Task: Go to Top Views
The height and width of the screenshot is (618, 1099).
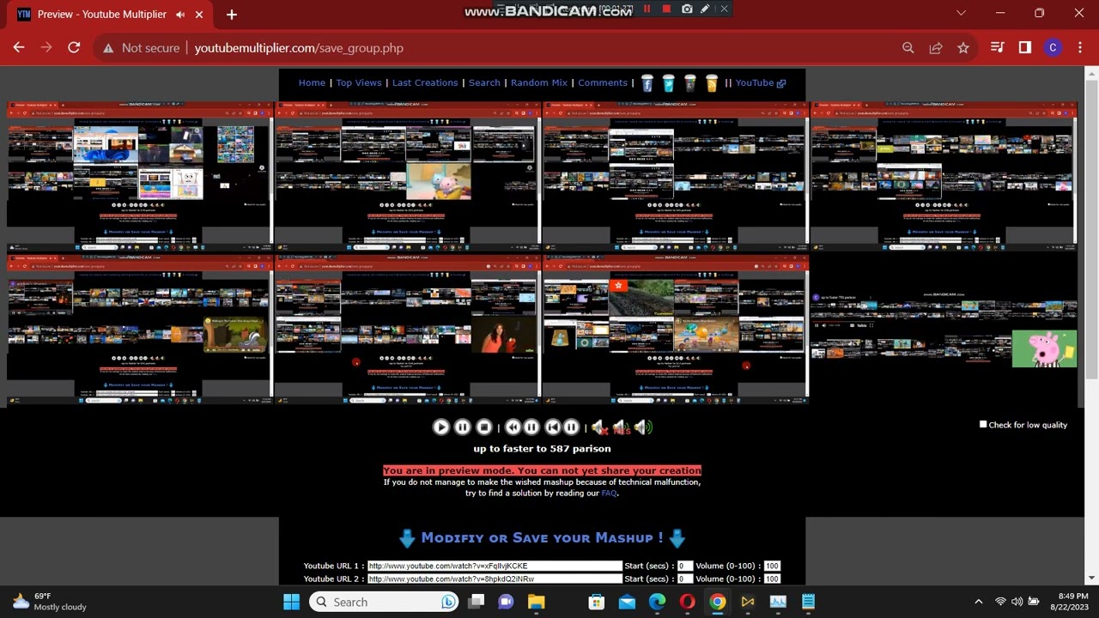Action: tap(359, 82)
